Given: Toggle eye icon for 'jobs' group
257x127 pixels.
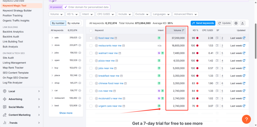Looking at the screenshot, I should 80,53.
